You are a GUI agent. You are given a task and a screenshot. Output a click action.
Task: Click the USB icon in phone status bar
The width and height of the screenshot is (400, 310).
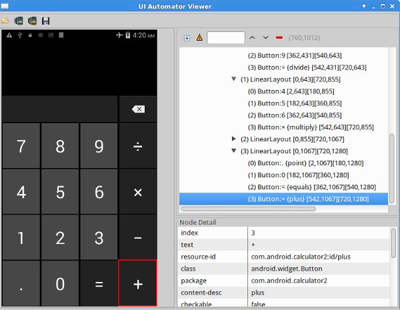[19, 35]
